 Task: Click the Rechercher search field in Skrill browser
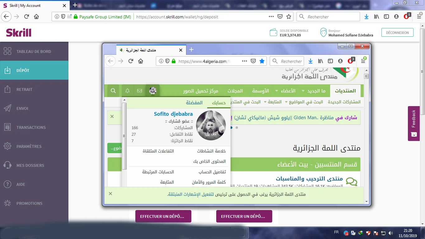331,17
